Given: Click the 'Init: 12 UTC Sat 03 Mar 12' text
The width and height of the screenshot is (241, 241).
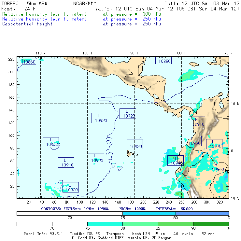Looking at the screenshot, I should [x=202, y=4].
